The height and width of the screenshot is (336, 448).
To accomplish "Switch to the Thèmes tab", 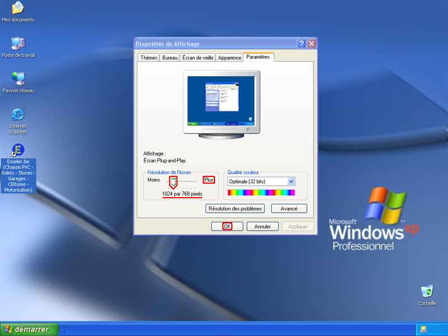I will [x=148, y=58].
